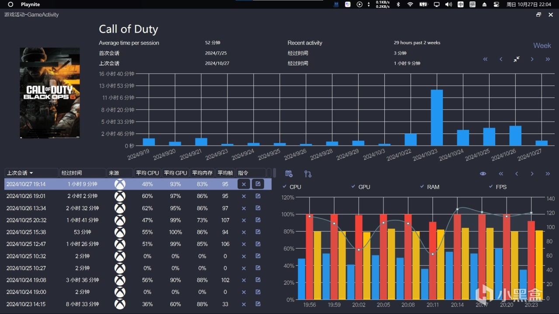Select the 2024/10/23 14:15 session row
Image resolution: width=559 pixels, height=314 pixels.
point(138,304)
